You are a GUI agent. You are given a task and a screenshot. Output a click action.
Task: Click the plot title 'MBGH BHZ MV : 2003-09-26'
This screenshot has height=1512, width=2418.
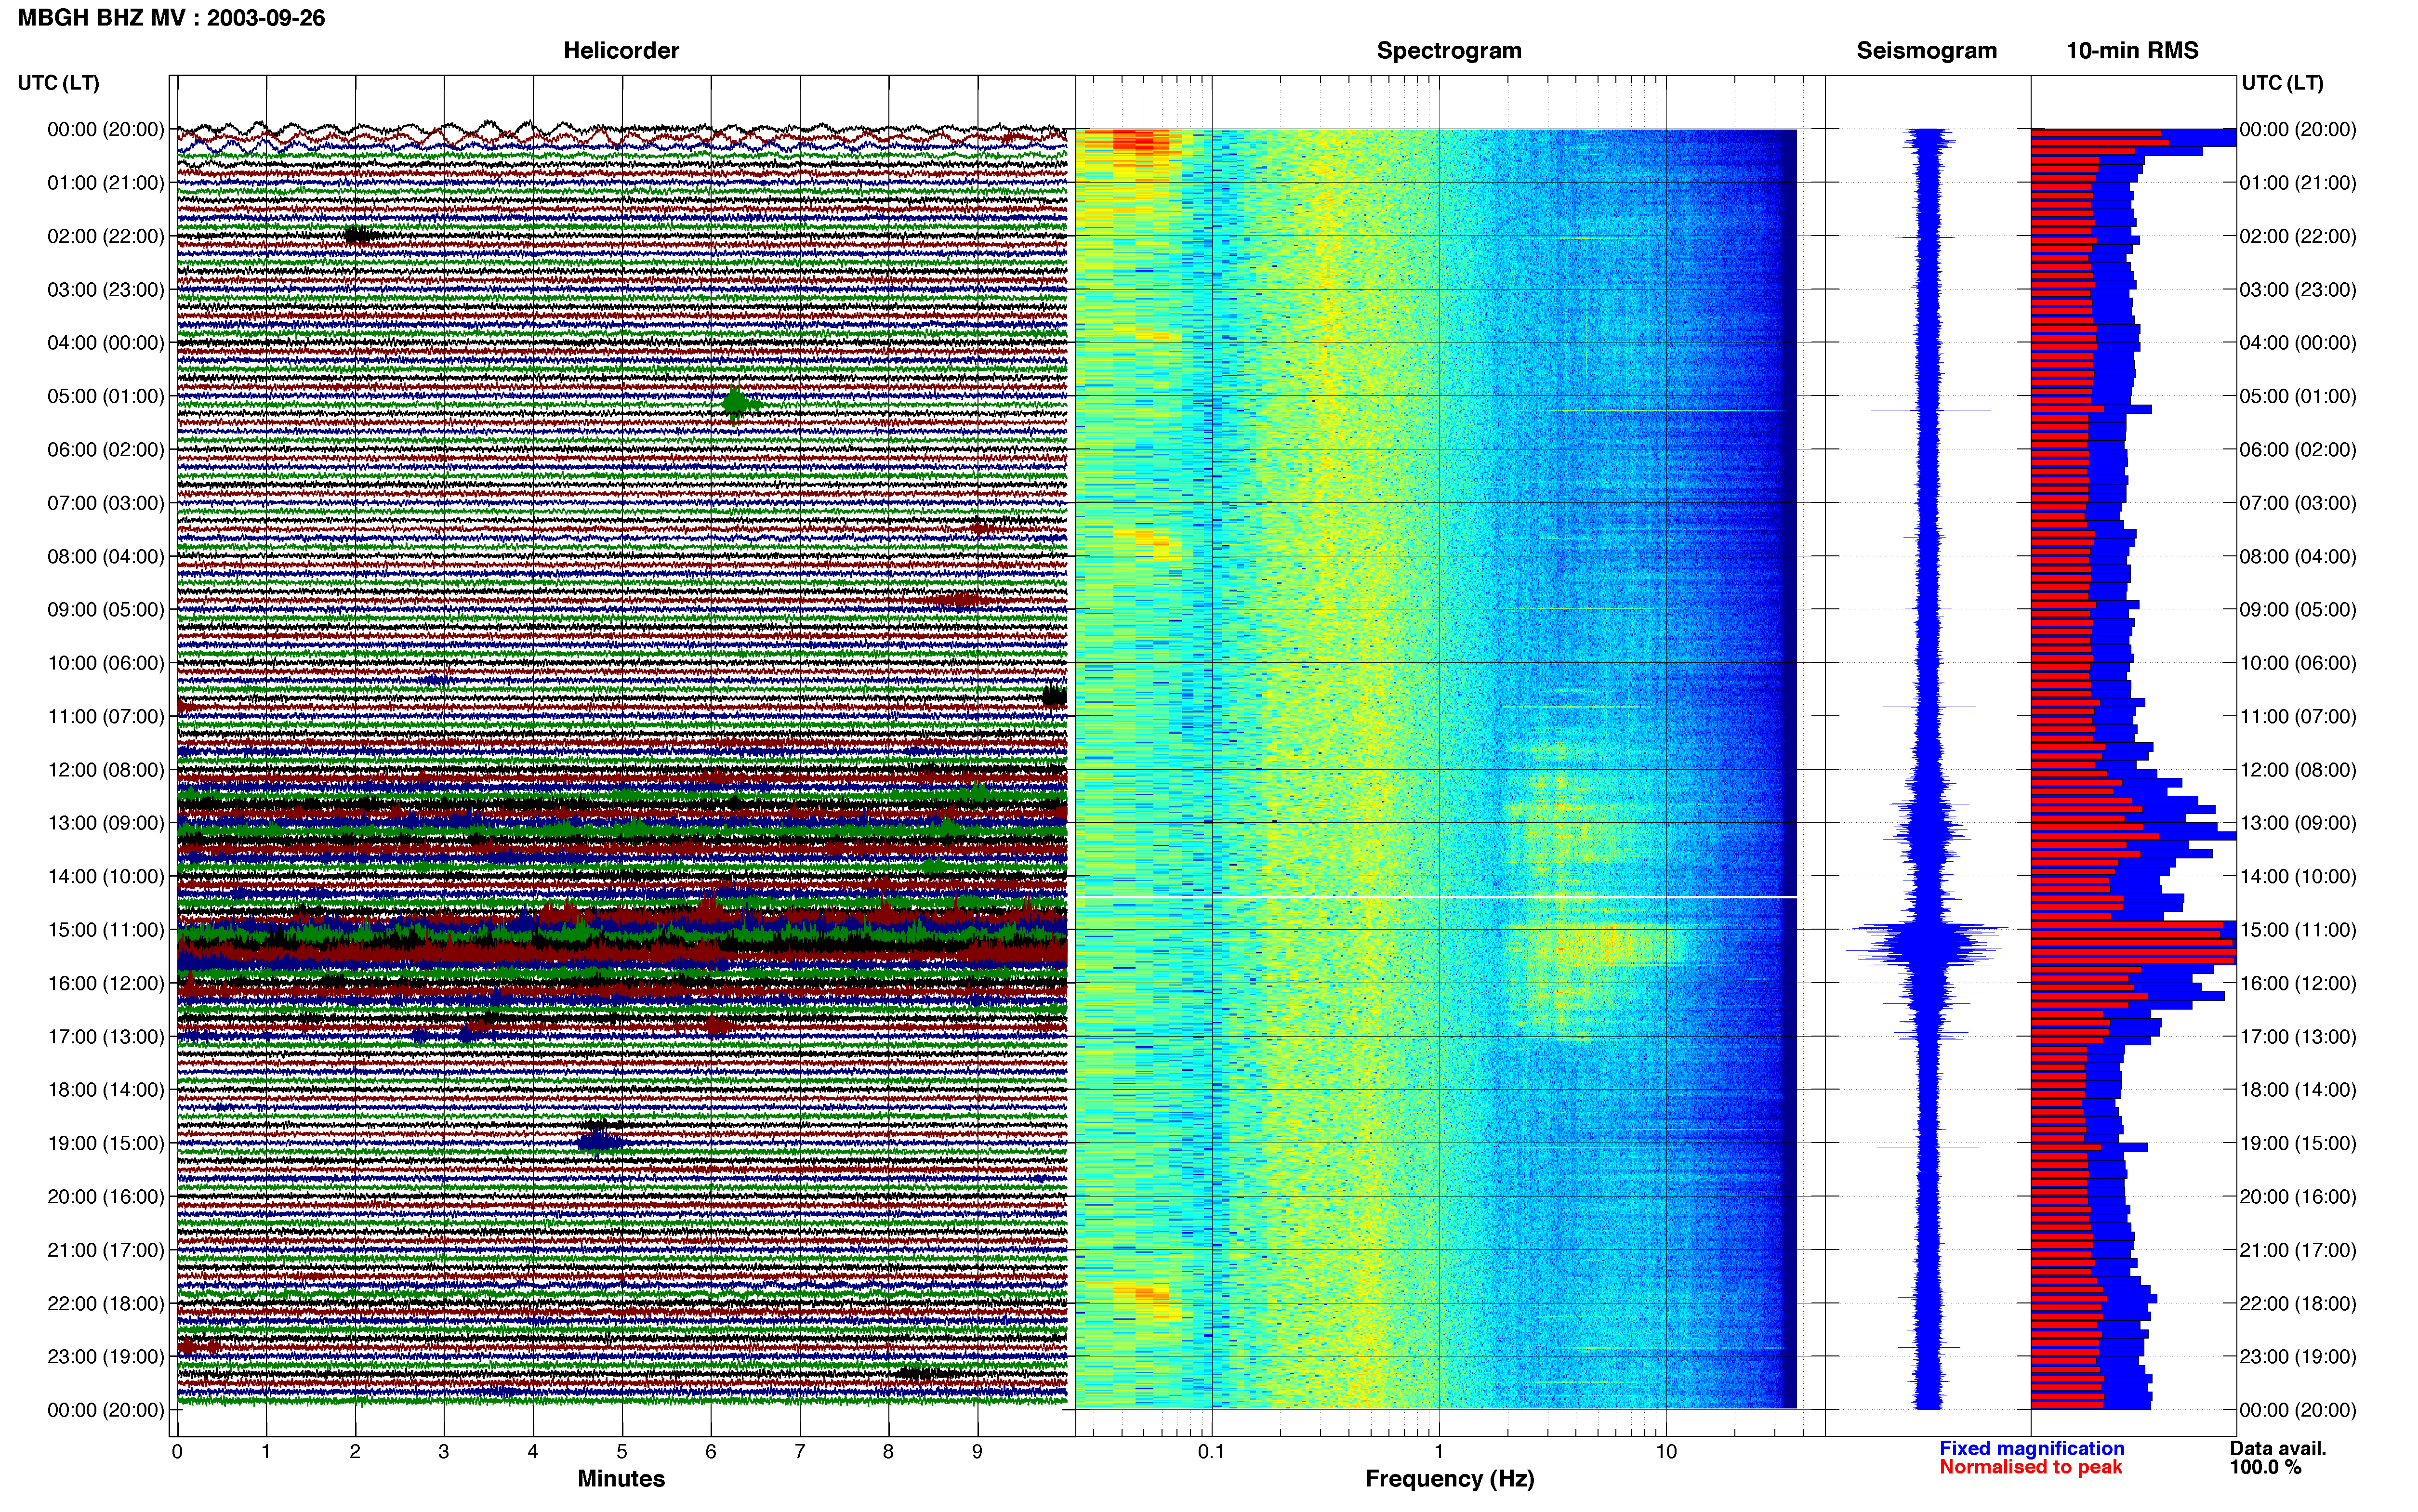point(171,18)
